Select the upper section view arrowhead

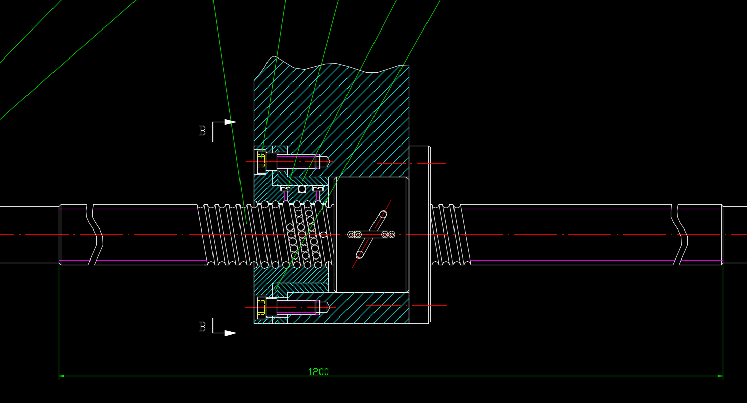click(230, 122)
